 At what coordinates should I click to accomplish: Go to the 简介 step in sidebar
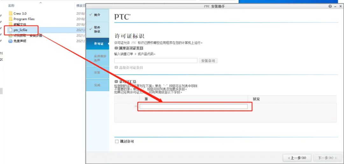97,15
